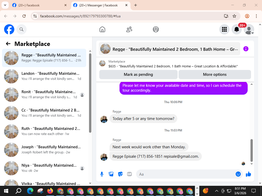Click the message input field Aa

pos(185,174)
